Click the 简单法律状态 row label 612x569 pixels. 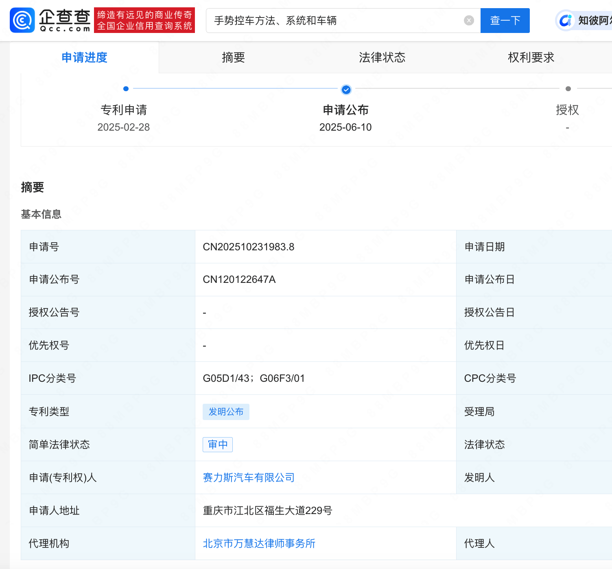(x=59, y=444)
